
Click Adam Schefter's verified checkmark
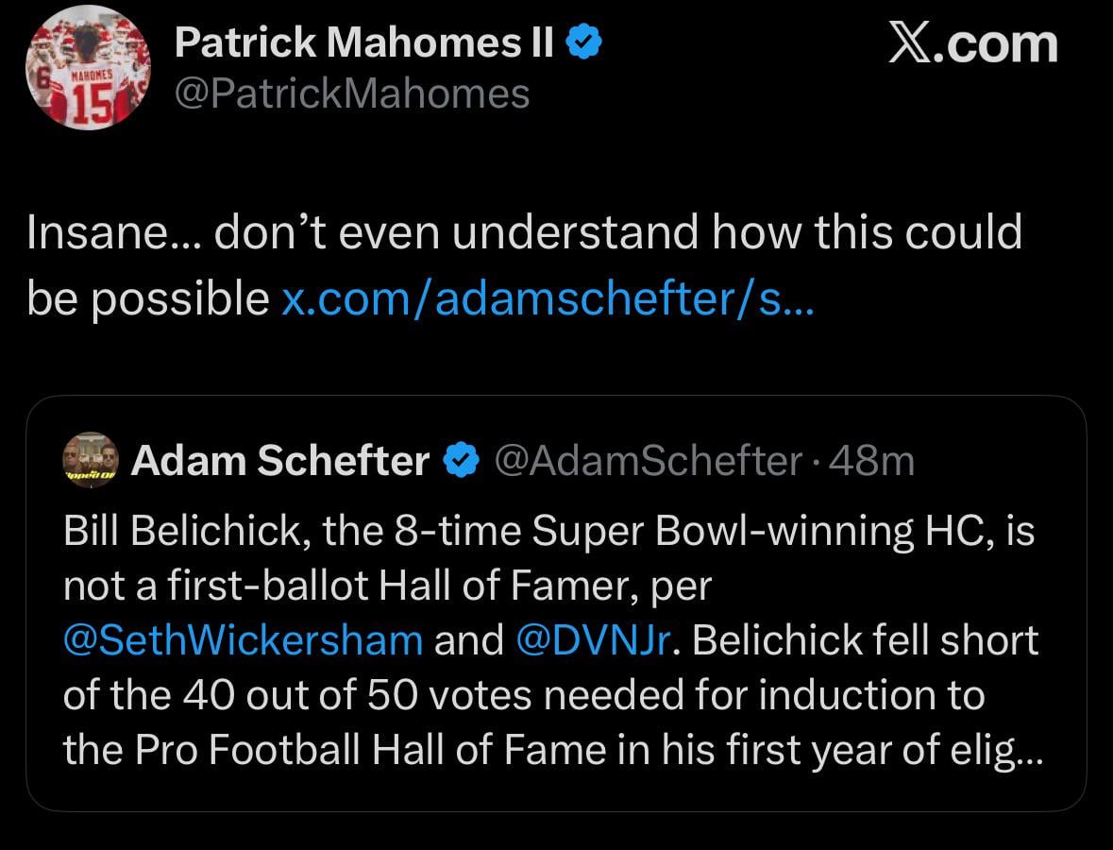click(x=459, y=462)
